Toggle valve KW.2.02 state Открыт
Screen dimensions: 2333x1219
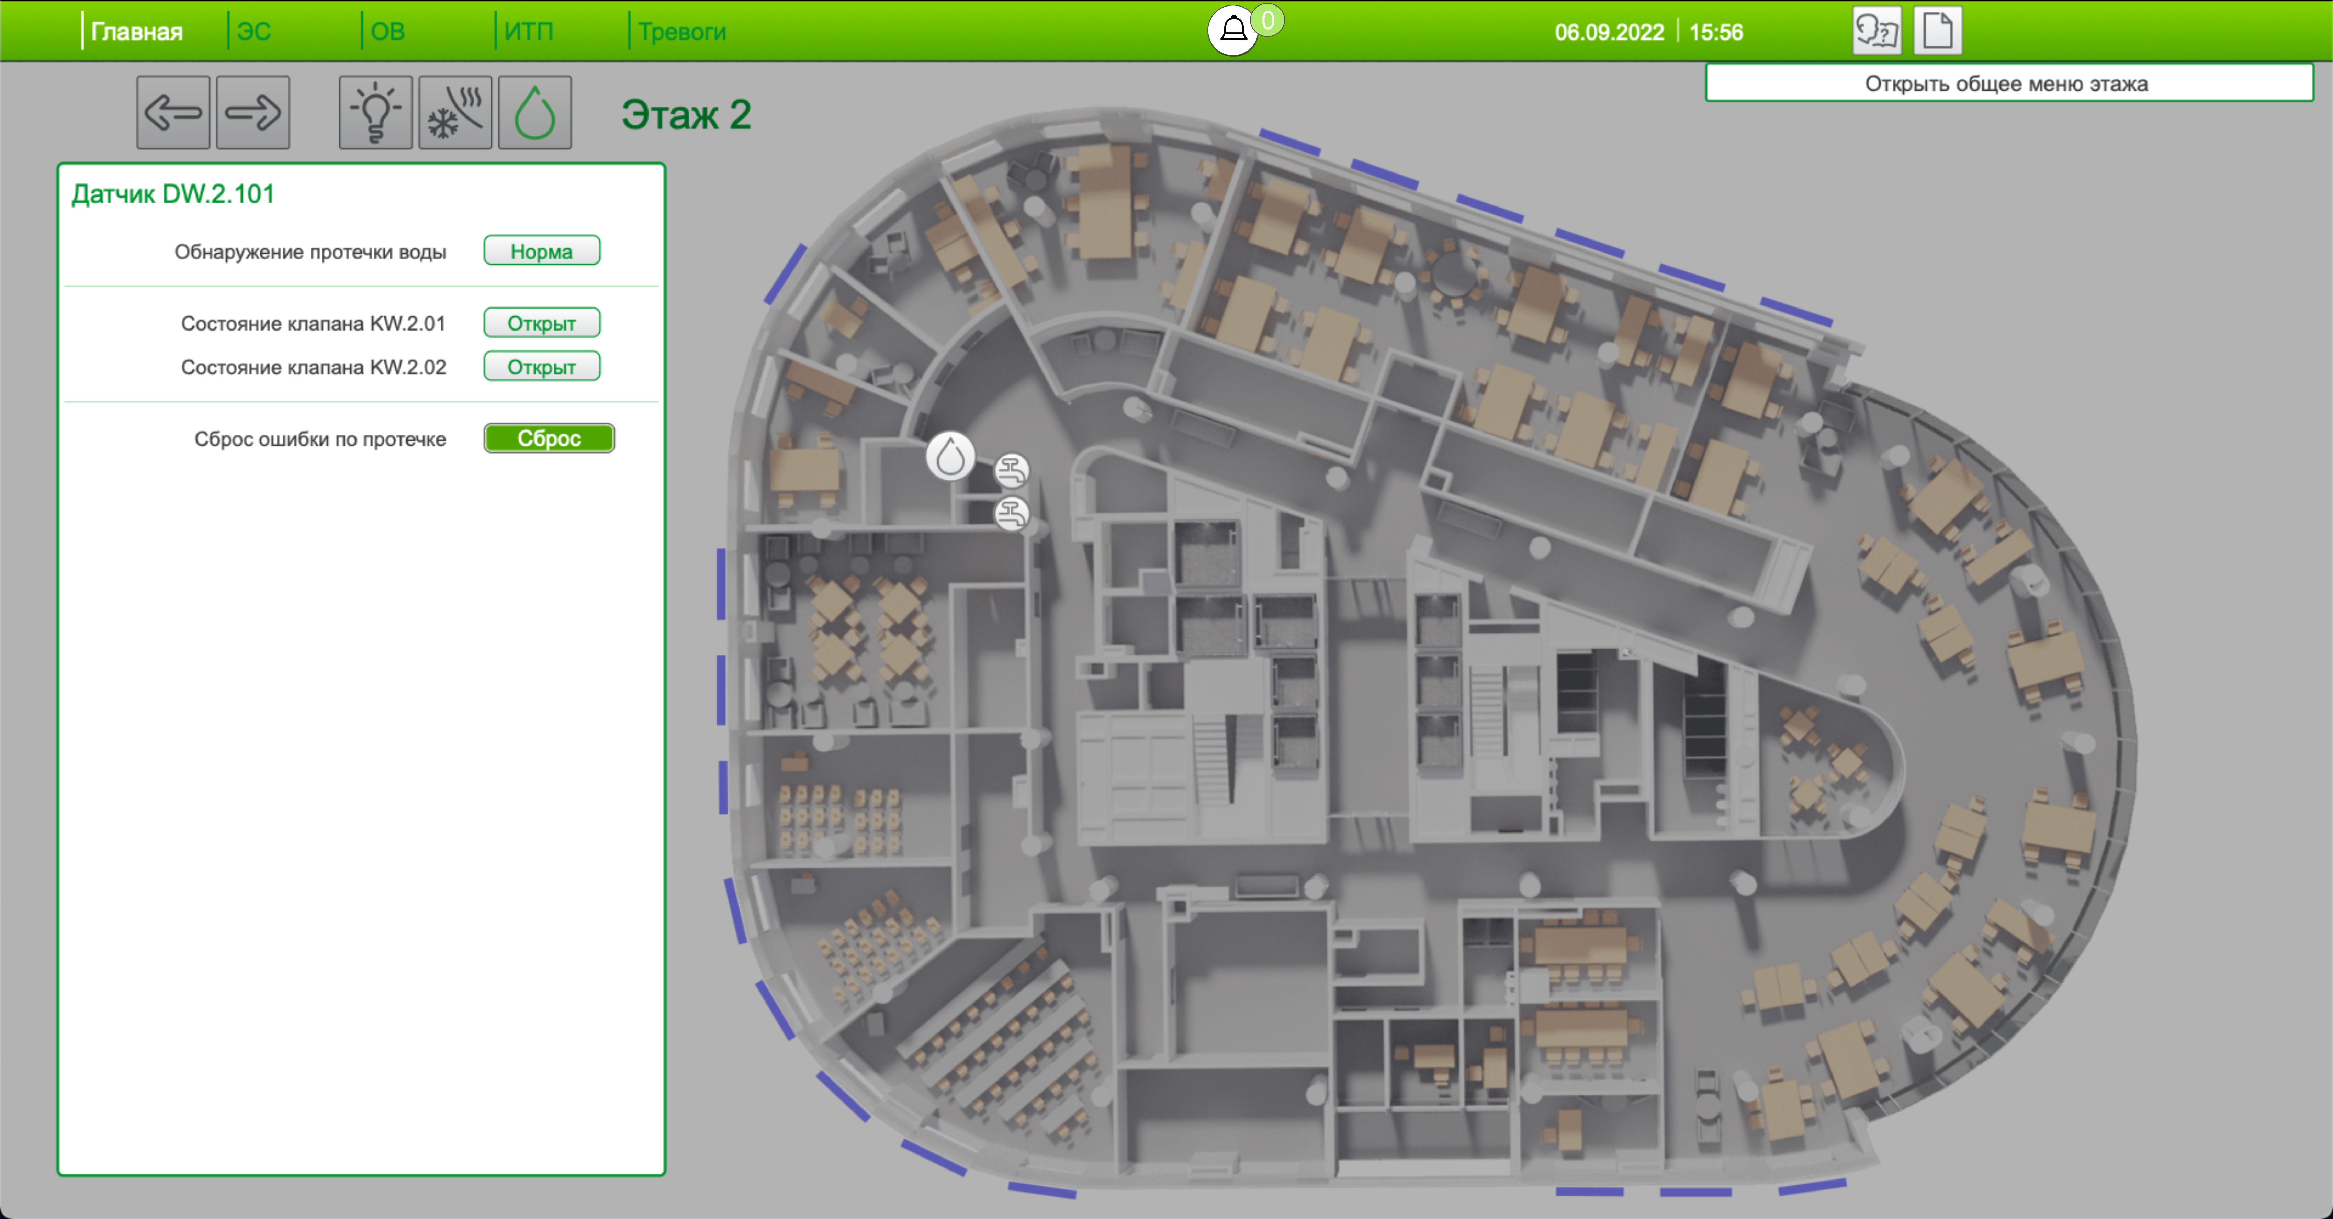coord(542,367)
